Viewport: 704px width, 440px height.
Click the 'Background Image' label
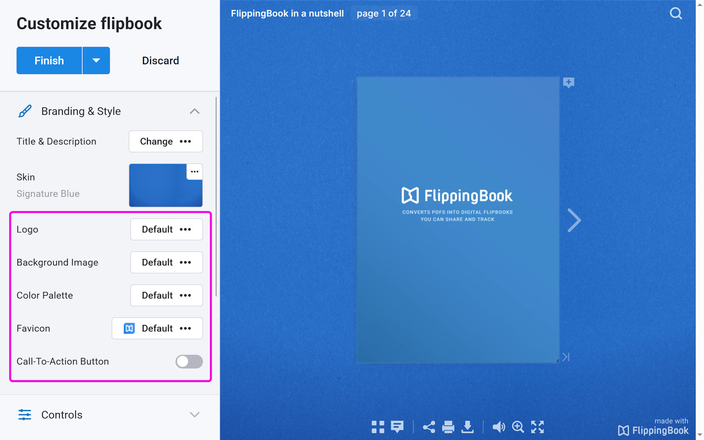pos(57,262)
